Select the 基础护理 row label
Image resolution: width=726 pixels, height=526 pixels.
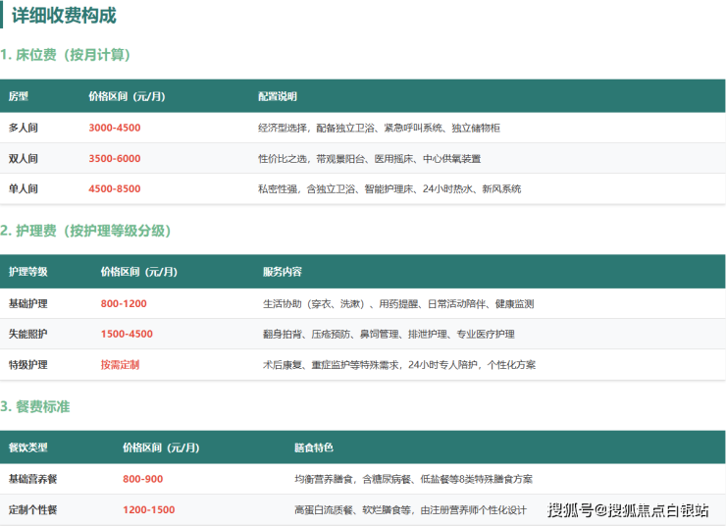(x=28, y=303)
